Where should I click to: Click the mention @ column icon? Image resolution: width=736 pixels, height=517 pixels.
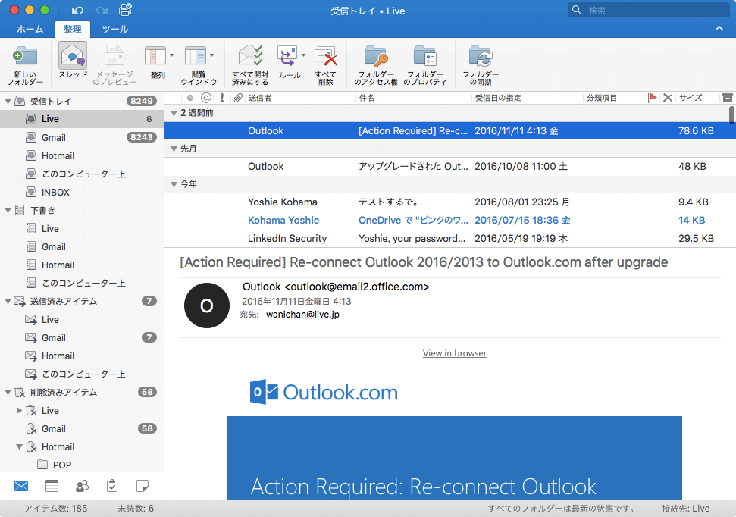point(205,98)
